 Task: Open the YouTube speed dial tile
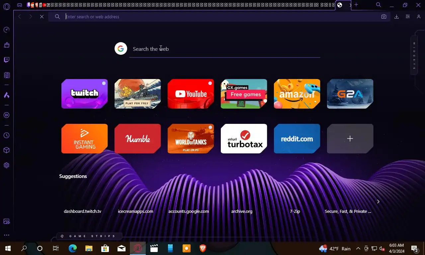pyautogui.click(x=191, y=94)
